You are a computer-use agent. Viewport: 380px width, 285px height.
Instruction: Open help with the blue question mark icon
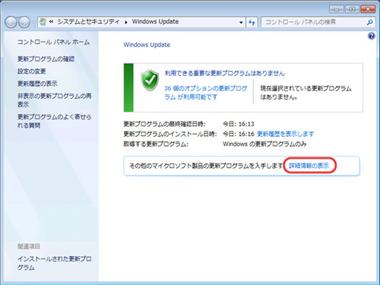click(372, 36)
